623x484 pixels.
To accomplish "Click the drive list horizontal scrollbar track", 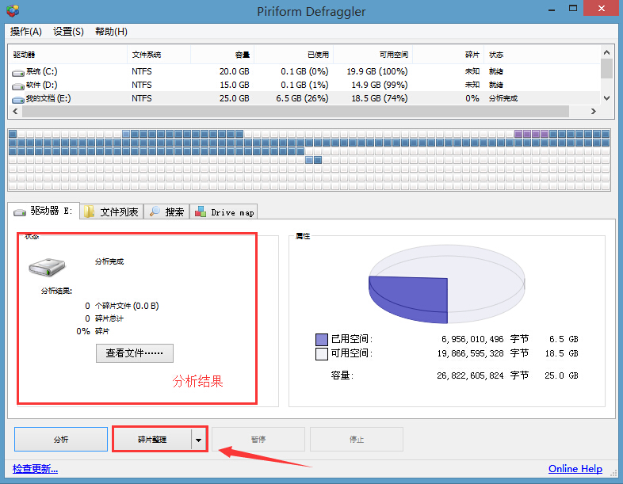I will pyautogui.click(x=296, y=111).
